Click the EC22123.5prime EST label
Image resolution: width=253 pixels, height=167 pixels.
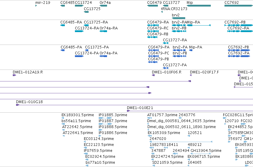coord(99,145)
